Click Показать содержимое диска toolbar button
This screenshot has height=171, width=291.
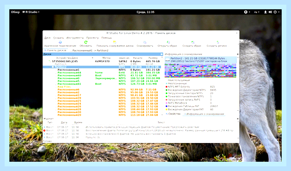coord(115,44)
